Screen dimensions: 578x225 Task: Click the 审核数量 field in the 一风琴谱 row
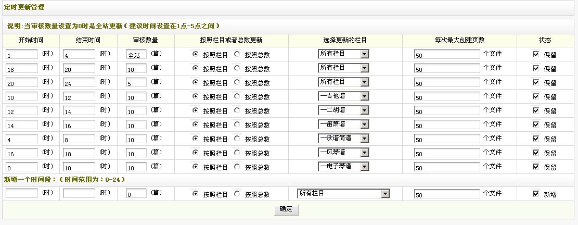[136, 152]
